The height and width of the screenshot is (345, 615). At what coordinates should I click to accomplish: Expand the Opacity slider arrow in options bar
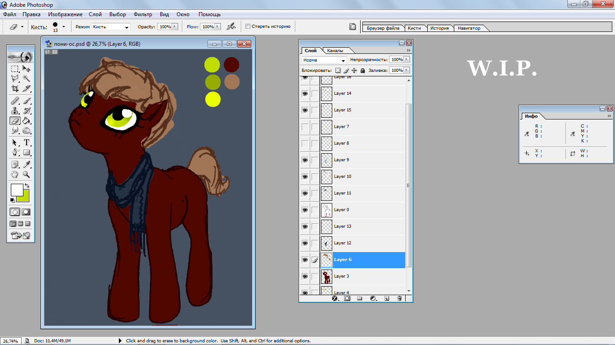[175, 27]
